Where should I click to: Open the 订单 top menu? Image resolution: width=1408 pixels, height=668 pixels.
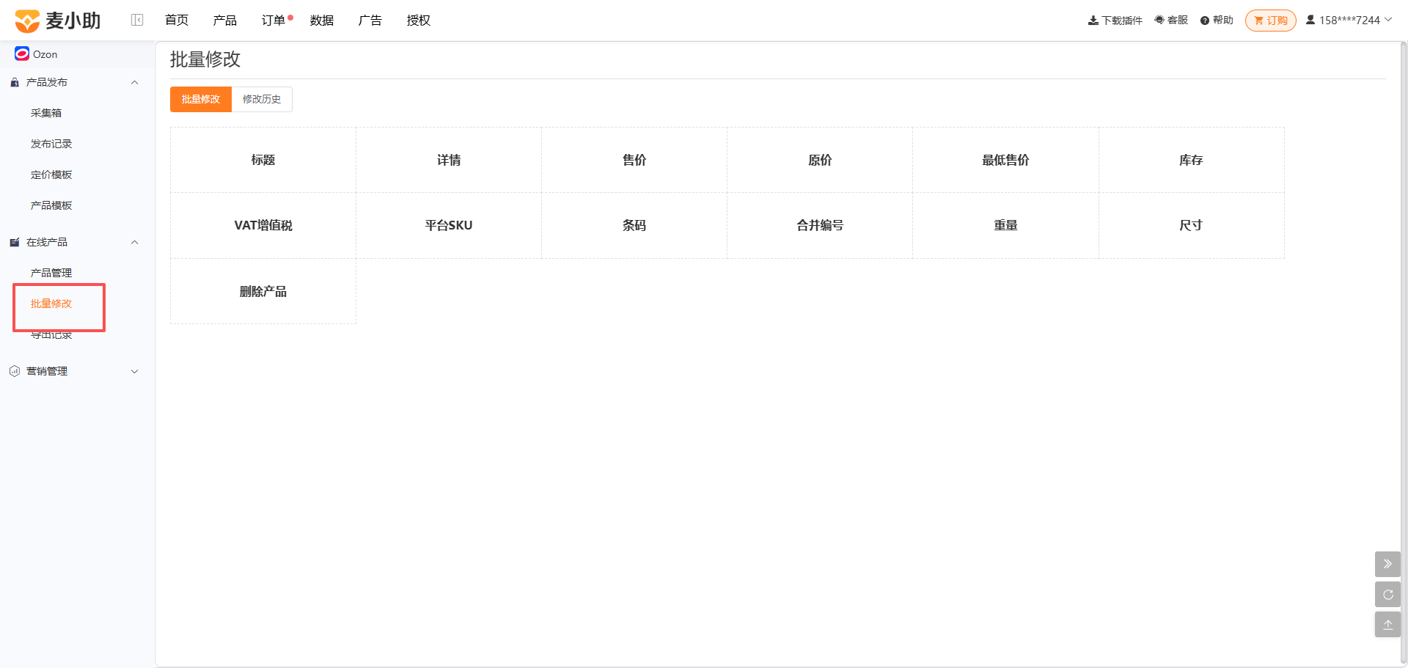pos(274,21)
